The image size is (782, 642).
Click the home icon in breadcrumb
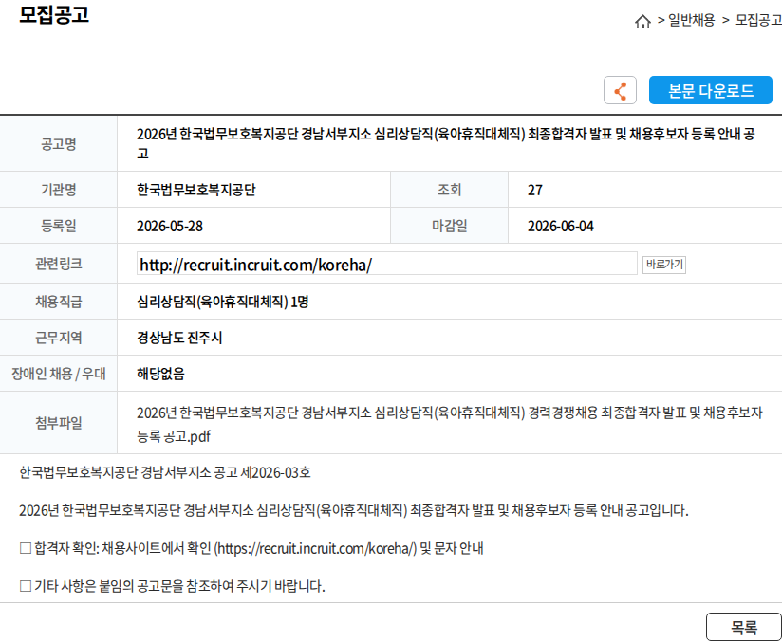pyautogui.click(x=642, y=22)
